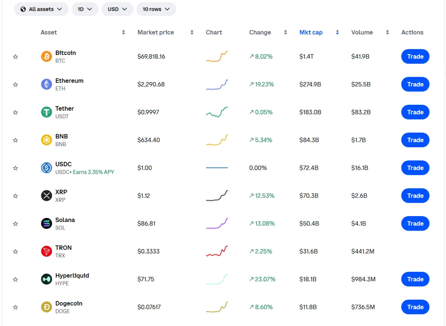
Task: Click the BNB coin logo
Action: pos(46,140)
